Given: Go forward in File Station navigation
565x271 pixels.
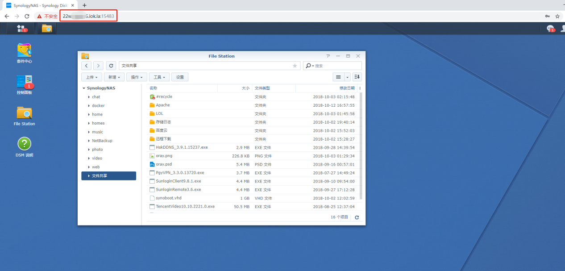Looking at the screenshot, I should pyautogui.click(x=99, y=66).
